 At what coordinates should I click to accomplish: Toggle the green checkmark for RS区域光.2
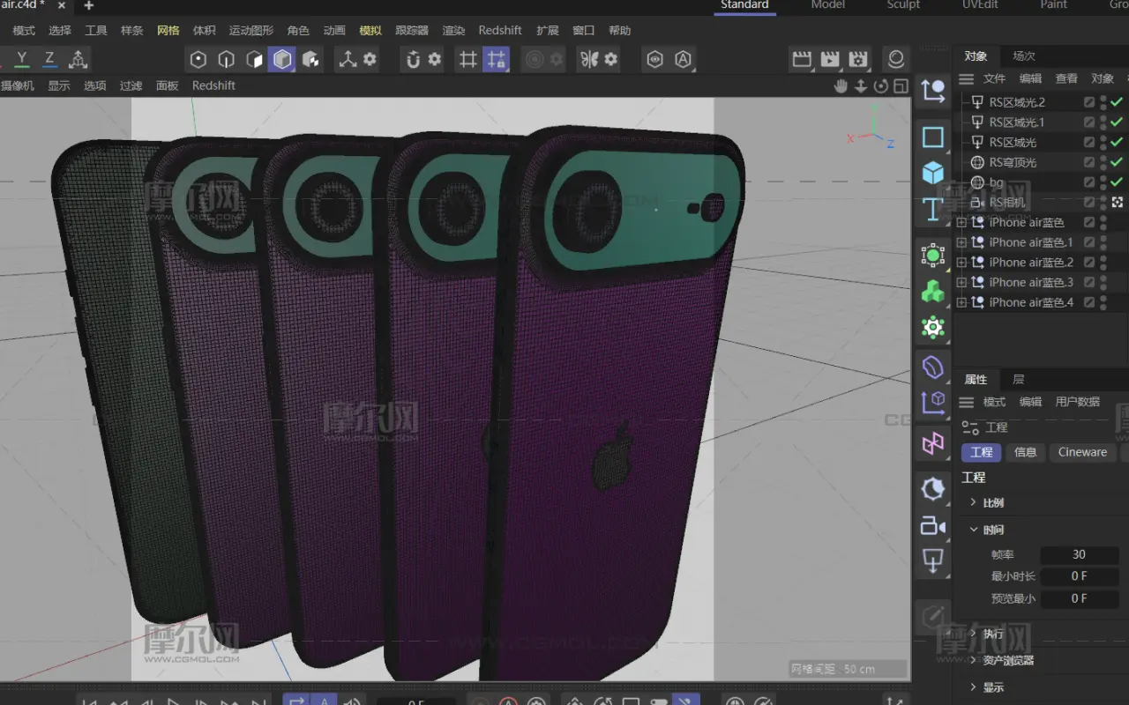click(x=1117, y=102)
